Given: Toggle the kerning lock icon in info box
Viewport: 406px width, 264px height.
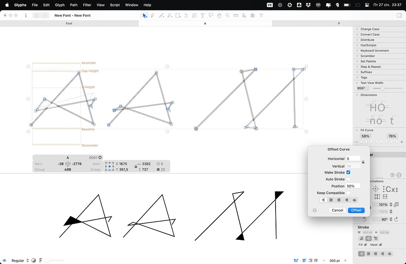Looking at the screenshot, I should [136, 166].
